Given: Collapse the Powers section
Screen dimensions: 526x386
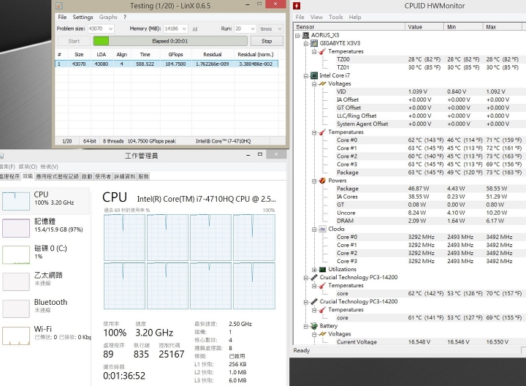Looking at the screenshot, I should coord(314,181).
